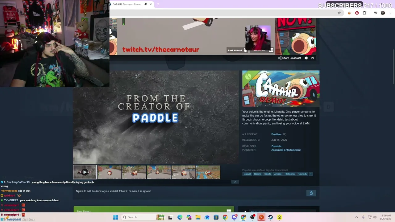Advance the screenshot strip with right arrow
The image size is (395, 222).
pyautogui.click(x=235, y=182)
